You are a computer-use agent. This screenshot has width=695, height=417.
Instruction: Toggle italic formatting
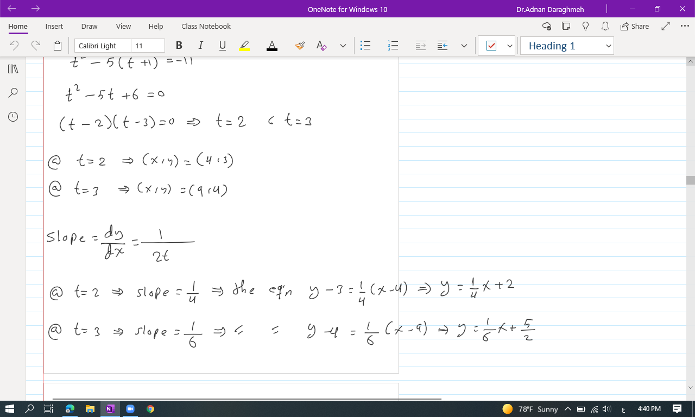(201, 46)
